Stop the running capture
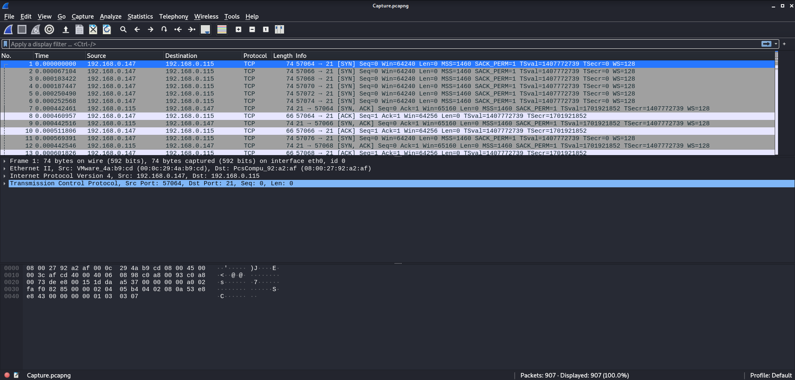795x380 pixels. pos(22,29)
